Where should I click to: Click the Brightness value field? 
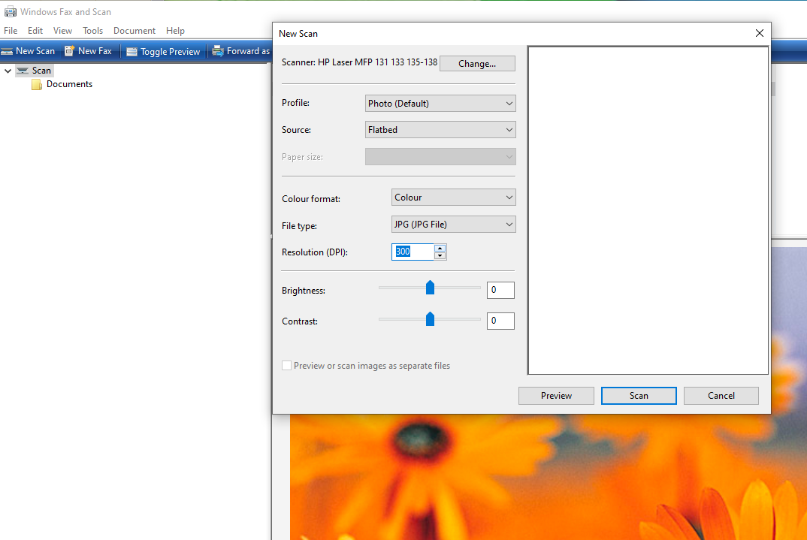[500, 290]
